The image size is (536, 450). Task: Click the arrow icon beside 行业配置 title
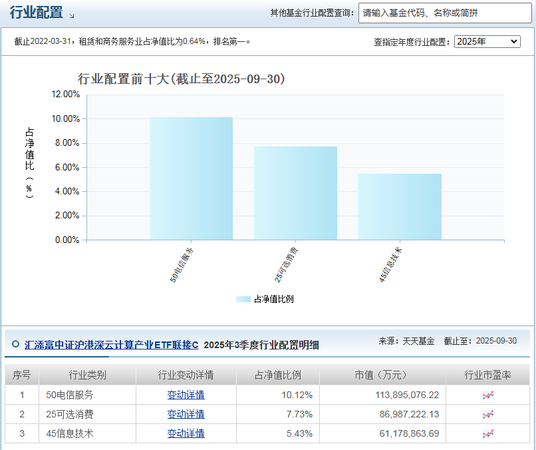[72, 15]
